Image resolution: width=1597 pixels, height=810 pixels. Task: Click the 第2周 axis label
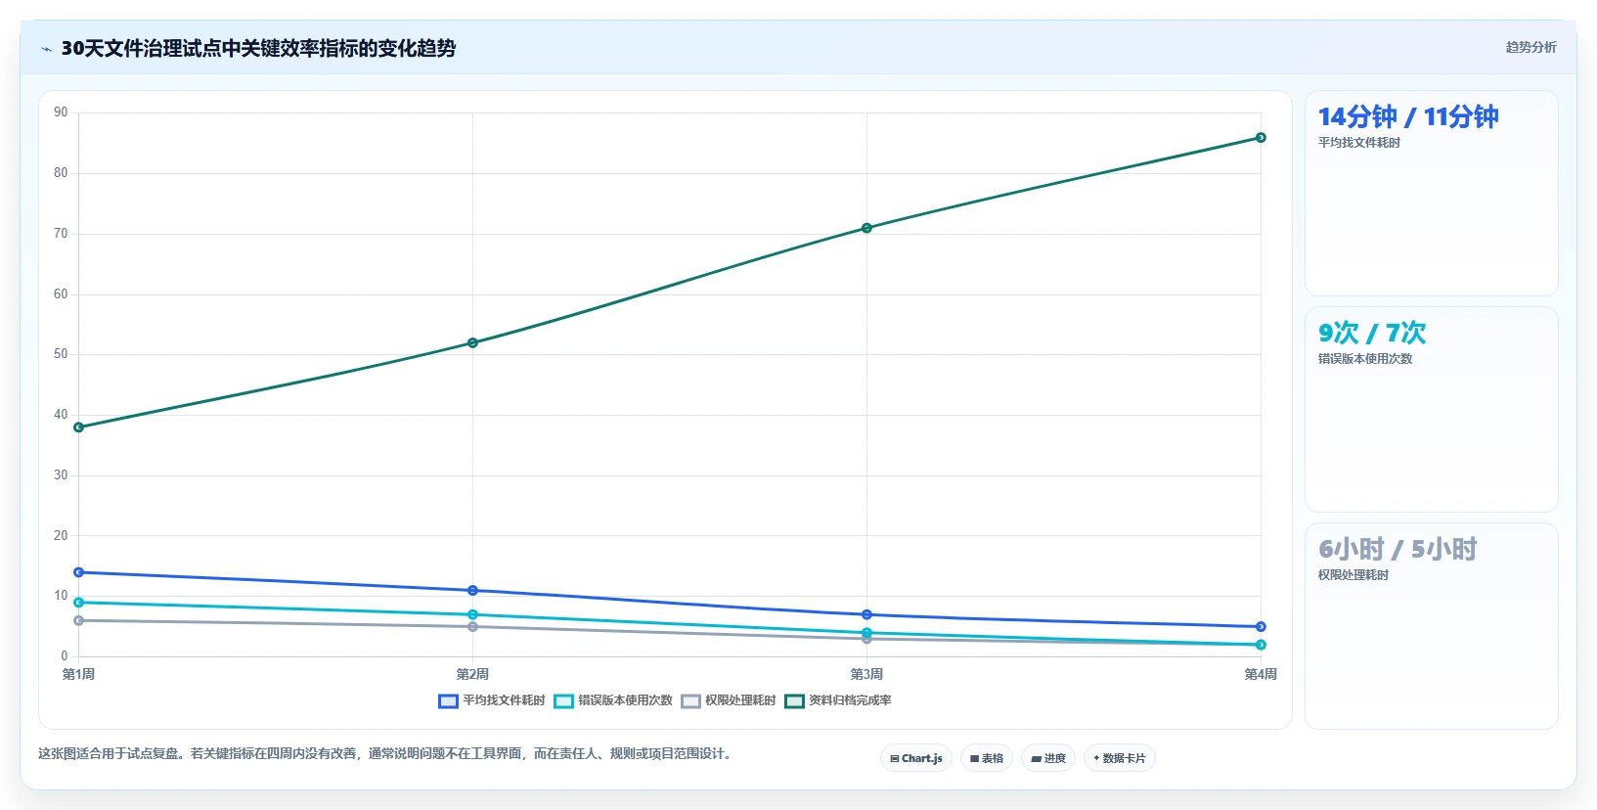472,674
